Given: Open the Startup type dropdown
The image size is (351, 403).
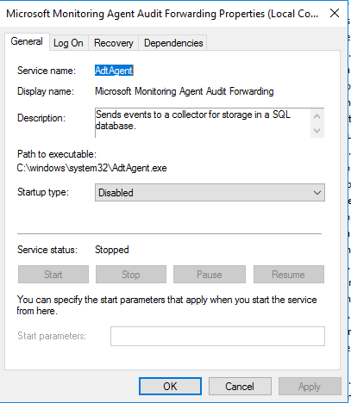Looking at the screenshot, I should point(210,193).
